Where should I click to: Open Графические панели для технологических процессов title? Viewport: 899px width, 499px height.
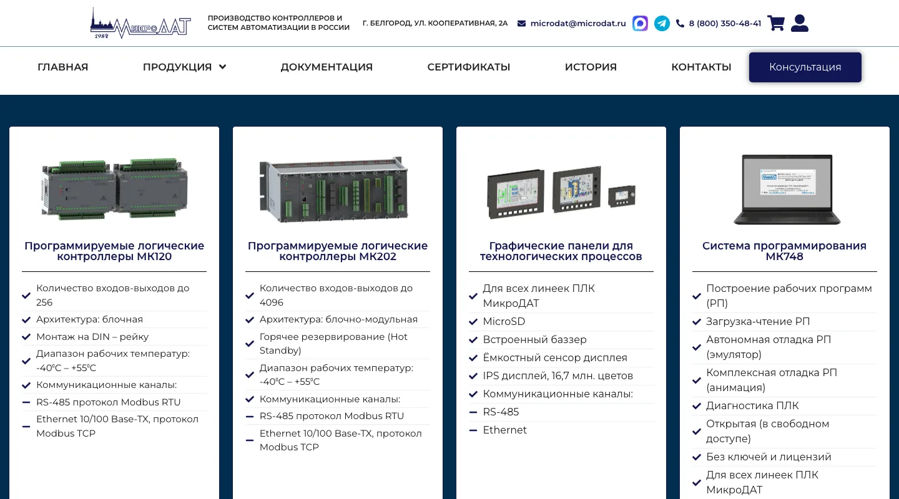click(561, 251)
